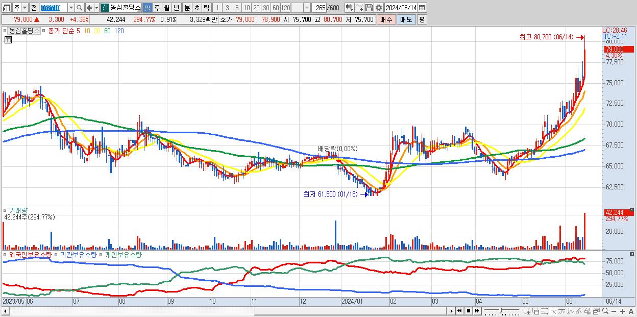Choose interval preset 120

click(x=286, y=8)
